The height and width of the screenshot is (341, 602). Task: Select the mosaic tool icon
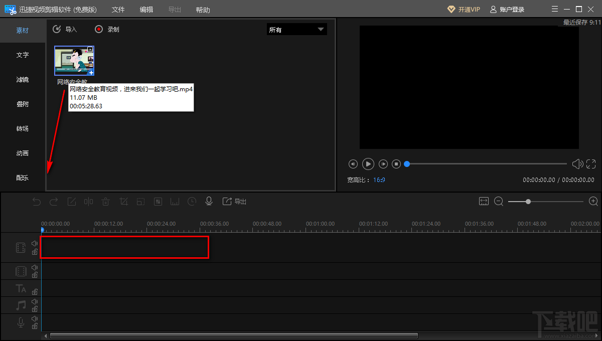[x=158, y=202]
